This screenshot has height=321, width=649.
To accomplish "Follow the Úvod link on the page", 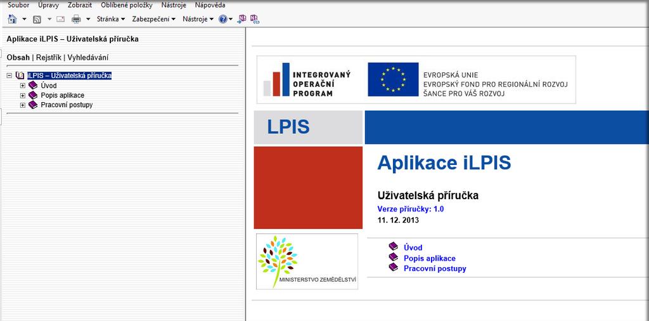I will pyautogui.click(x=413, y=247).
